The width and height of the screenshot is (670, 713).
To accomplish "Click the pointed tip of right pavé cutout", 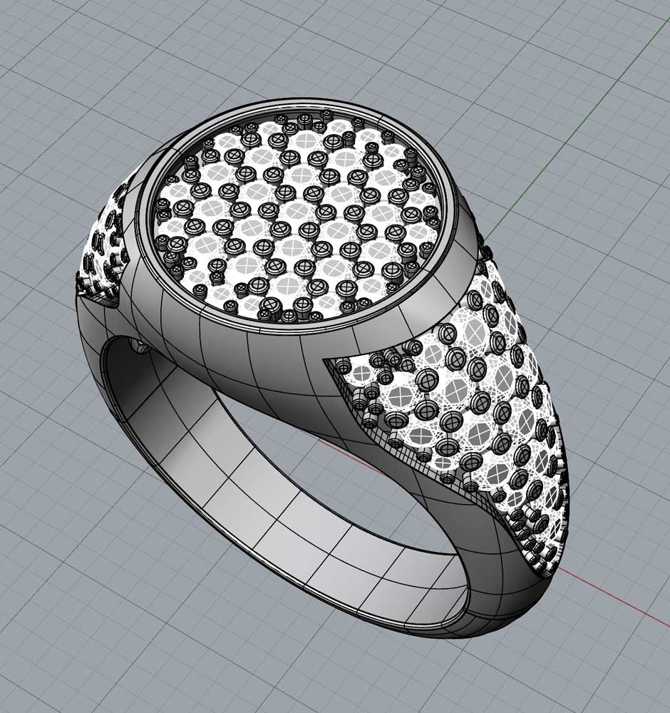I will (326, 362).
